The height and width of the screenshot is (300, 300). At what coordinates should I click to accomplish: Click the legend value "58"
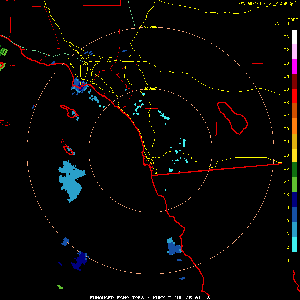tap(286, 63)
